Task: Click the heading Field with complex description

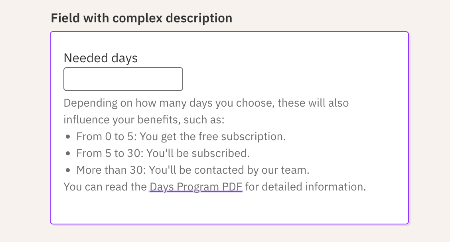Action: [x=141, y=18]
